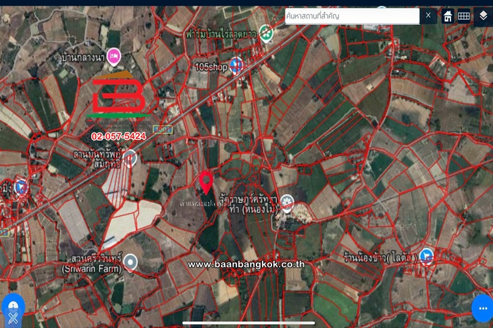Image resolution: width=493 pixels, height=328 pixels.
Task: Click the blue marker at left edge
Action: click(20, 186)
